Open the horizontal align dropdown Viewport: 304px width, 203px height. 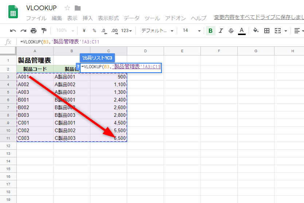point(299,31)
